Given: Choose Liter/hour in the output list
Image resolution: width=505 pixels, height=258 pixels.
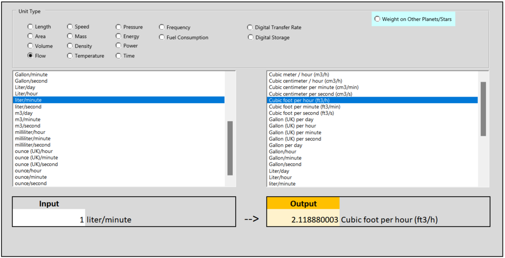Looking at the screenshot, I should (x=372, y=178).
